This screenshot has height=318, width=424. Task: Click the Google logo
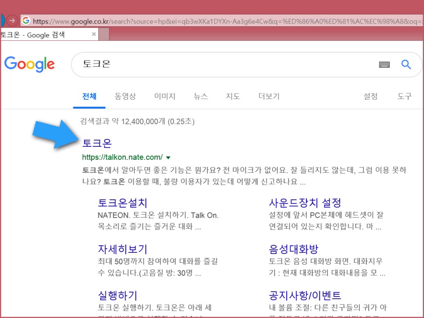coord(29,64)
